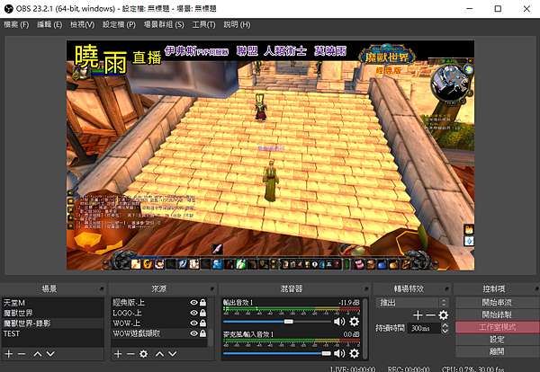Viewport: 540px width, 372px height.
Task: Move selected source up in list
Action: [160, 353]
